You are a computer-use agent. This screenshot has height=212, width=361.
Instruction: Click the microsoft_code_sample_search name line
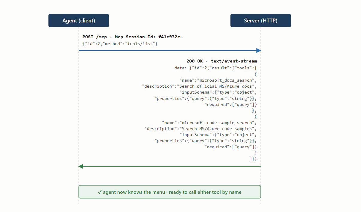209,122
